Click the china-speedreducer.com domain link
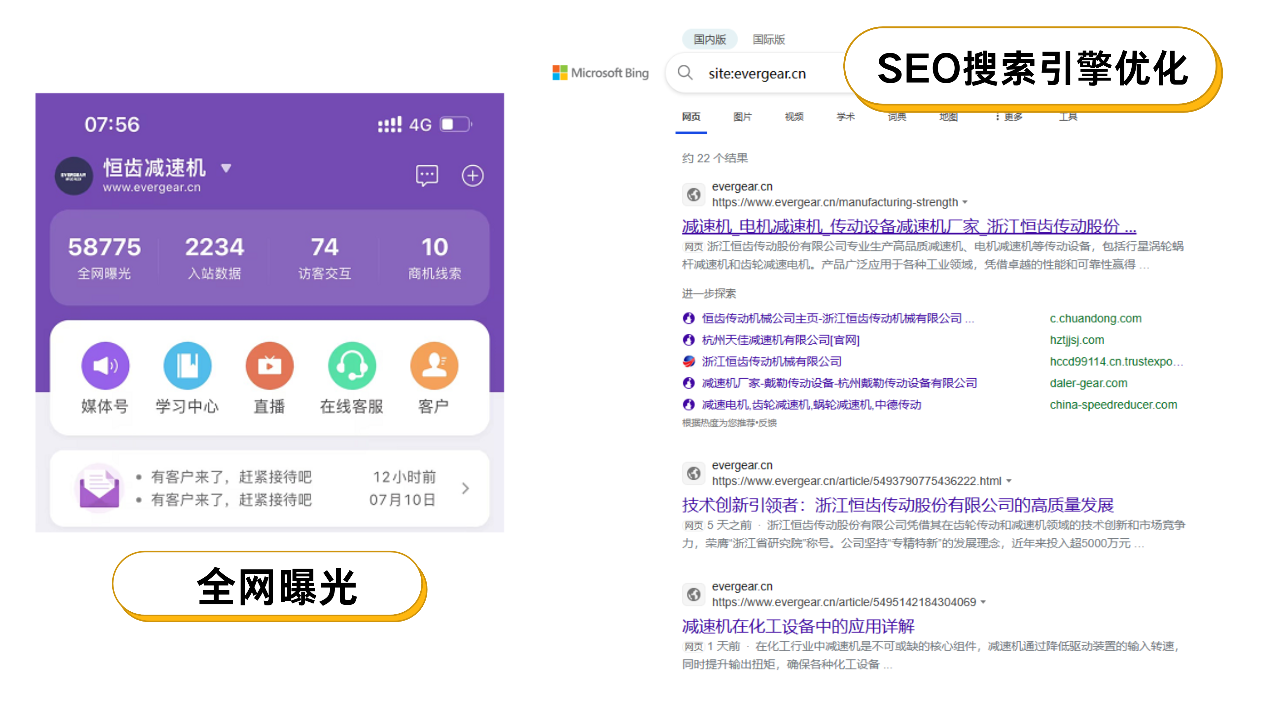The height and width of the screenshot is (713, 1268). pos(1113,404)
